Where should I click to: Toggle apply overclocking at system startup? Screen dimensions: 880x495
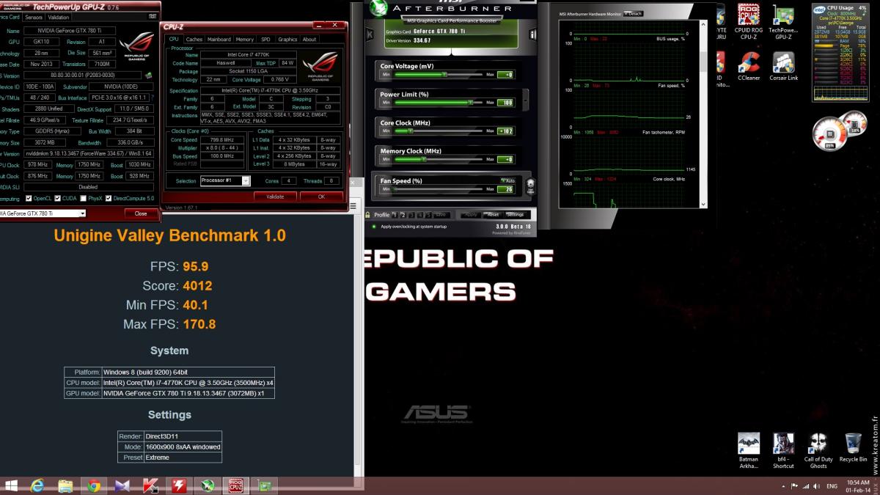(x=374, y=226)
